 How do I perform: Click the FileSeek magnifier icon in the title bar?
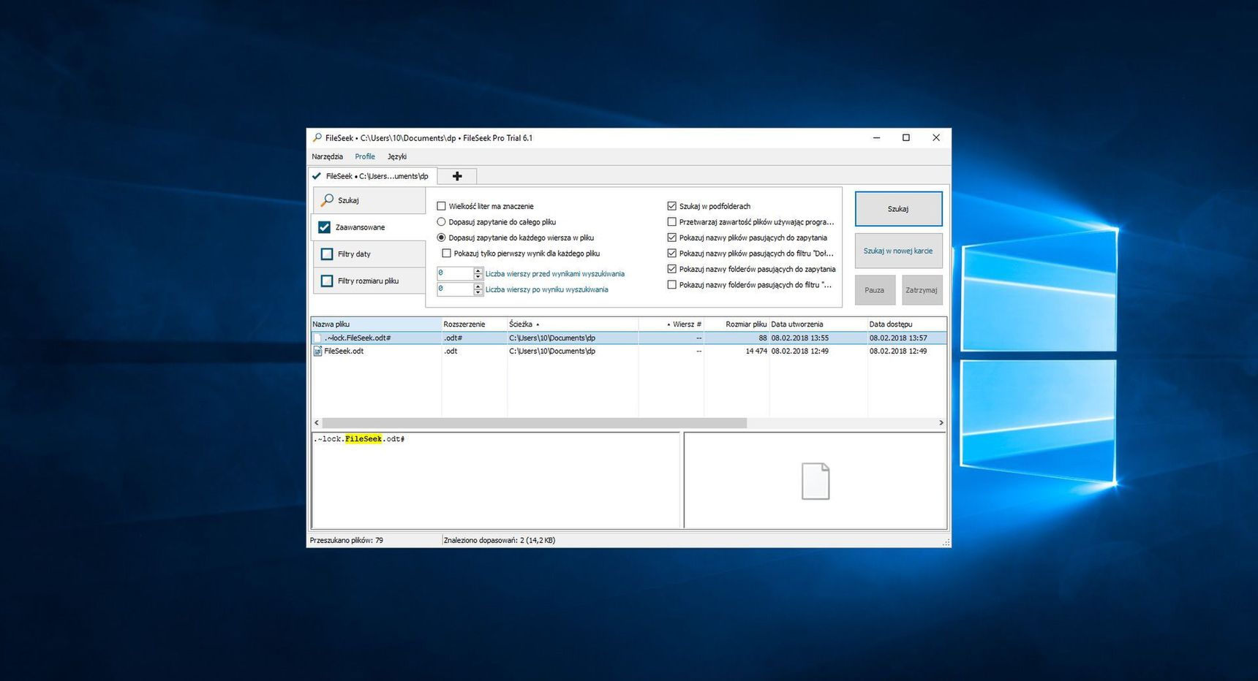[317, 137]
